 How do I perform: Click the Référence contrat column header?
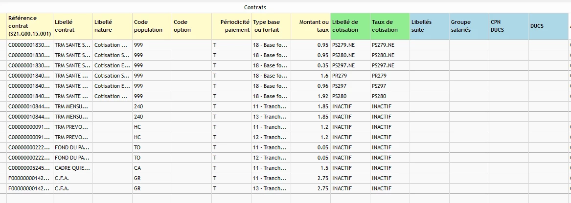pos(29,26)
